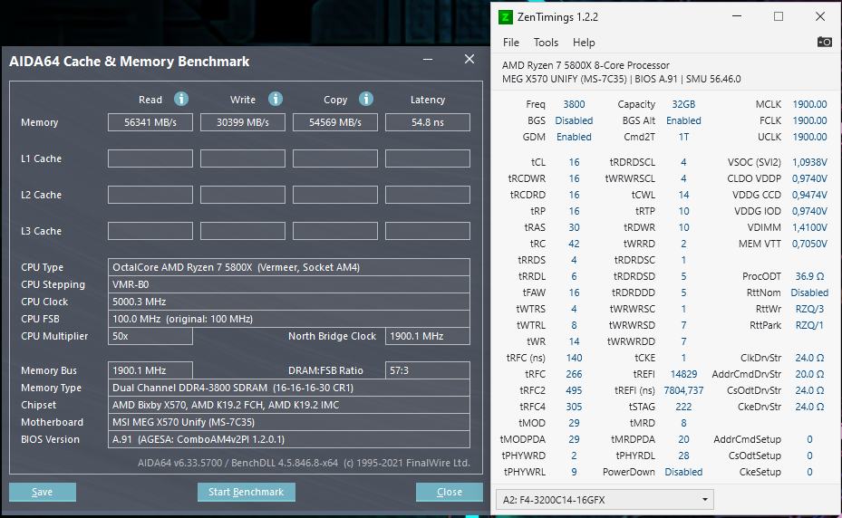The width and height of the screenshot is (842, 518).
Task: Click DRAM:FSB Ratio value 57:3
Action: coord(428,370)
